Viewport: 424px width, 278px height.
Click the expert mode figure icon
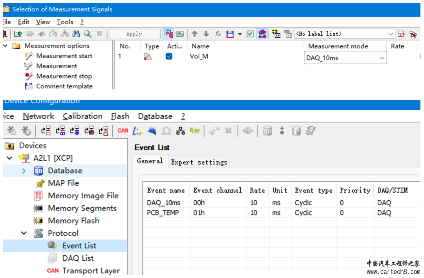(x=262, y=33)
